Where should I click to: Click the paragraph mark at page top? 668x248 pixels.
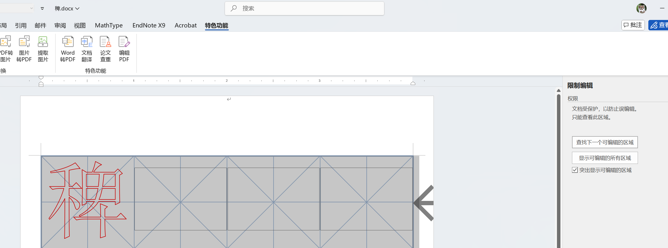tap(229, 99)
